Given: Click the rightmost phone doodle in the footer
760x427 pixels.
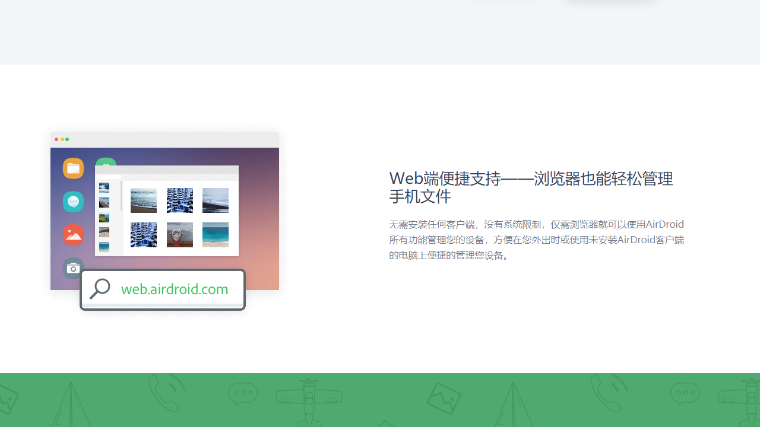Looking at the screenshot, I should click(609, 391).
